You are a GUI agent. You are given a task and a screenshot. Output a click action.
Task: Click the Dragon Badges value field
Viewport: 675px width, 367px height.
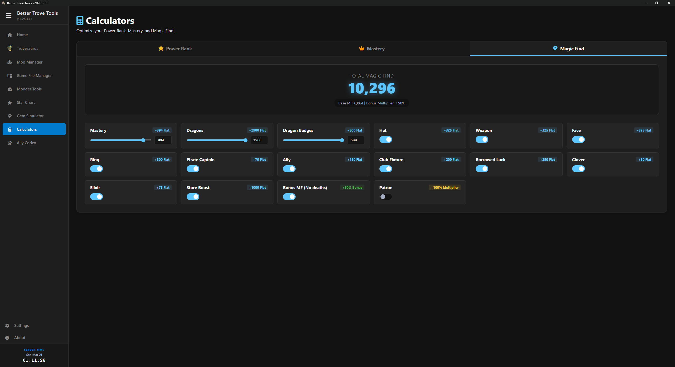[x=355, y=140]
